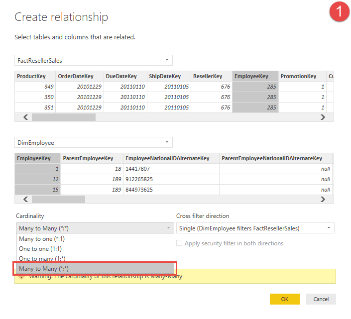The image size is (351, 319).
Task: Select the ParentEmployeeNationalIDAlternateKey column header
Action: click(x=276, y=158)
